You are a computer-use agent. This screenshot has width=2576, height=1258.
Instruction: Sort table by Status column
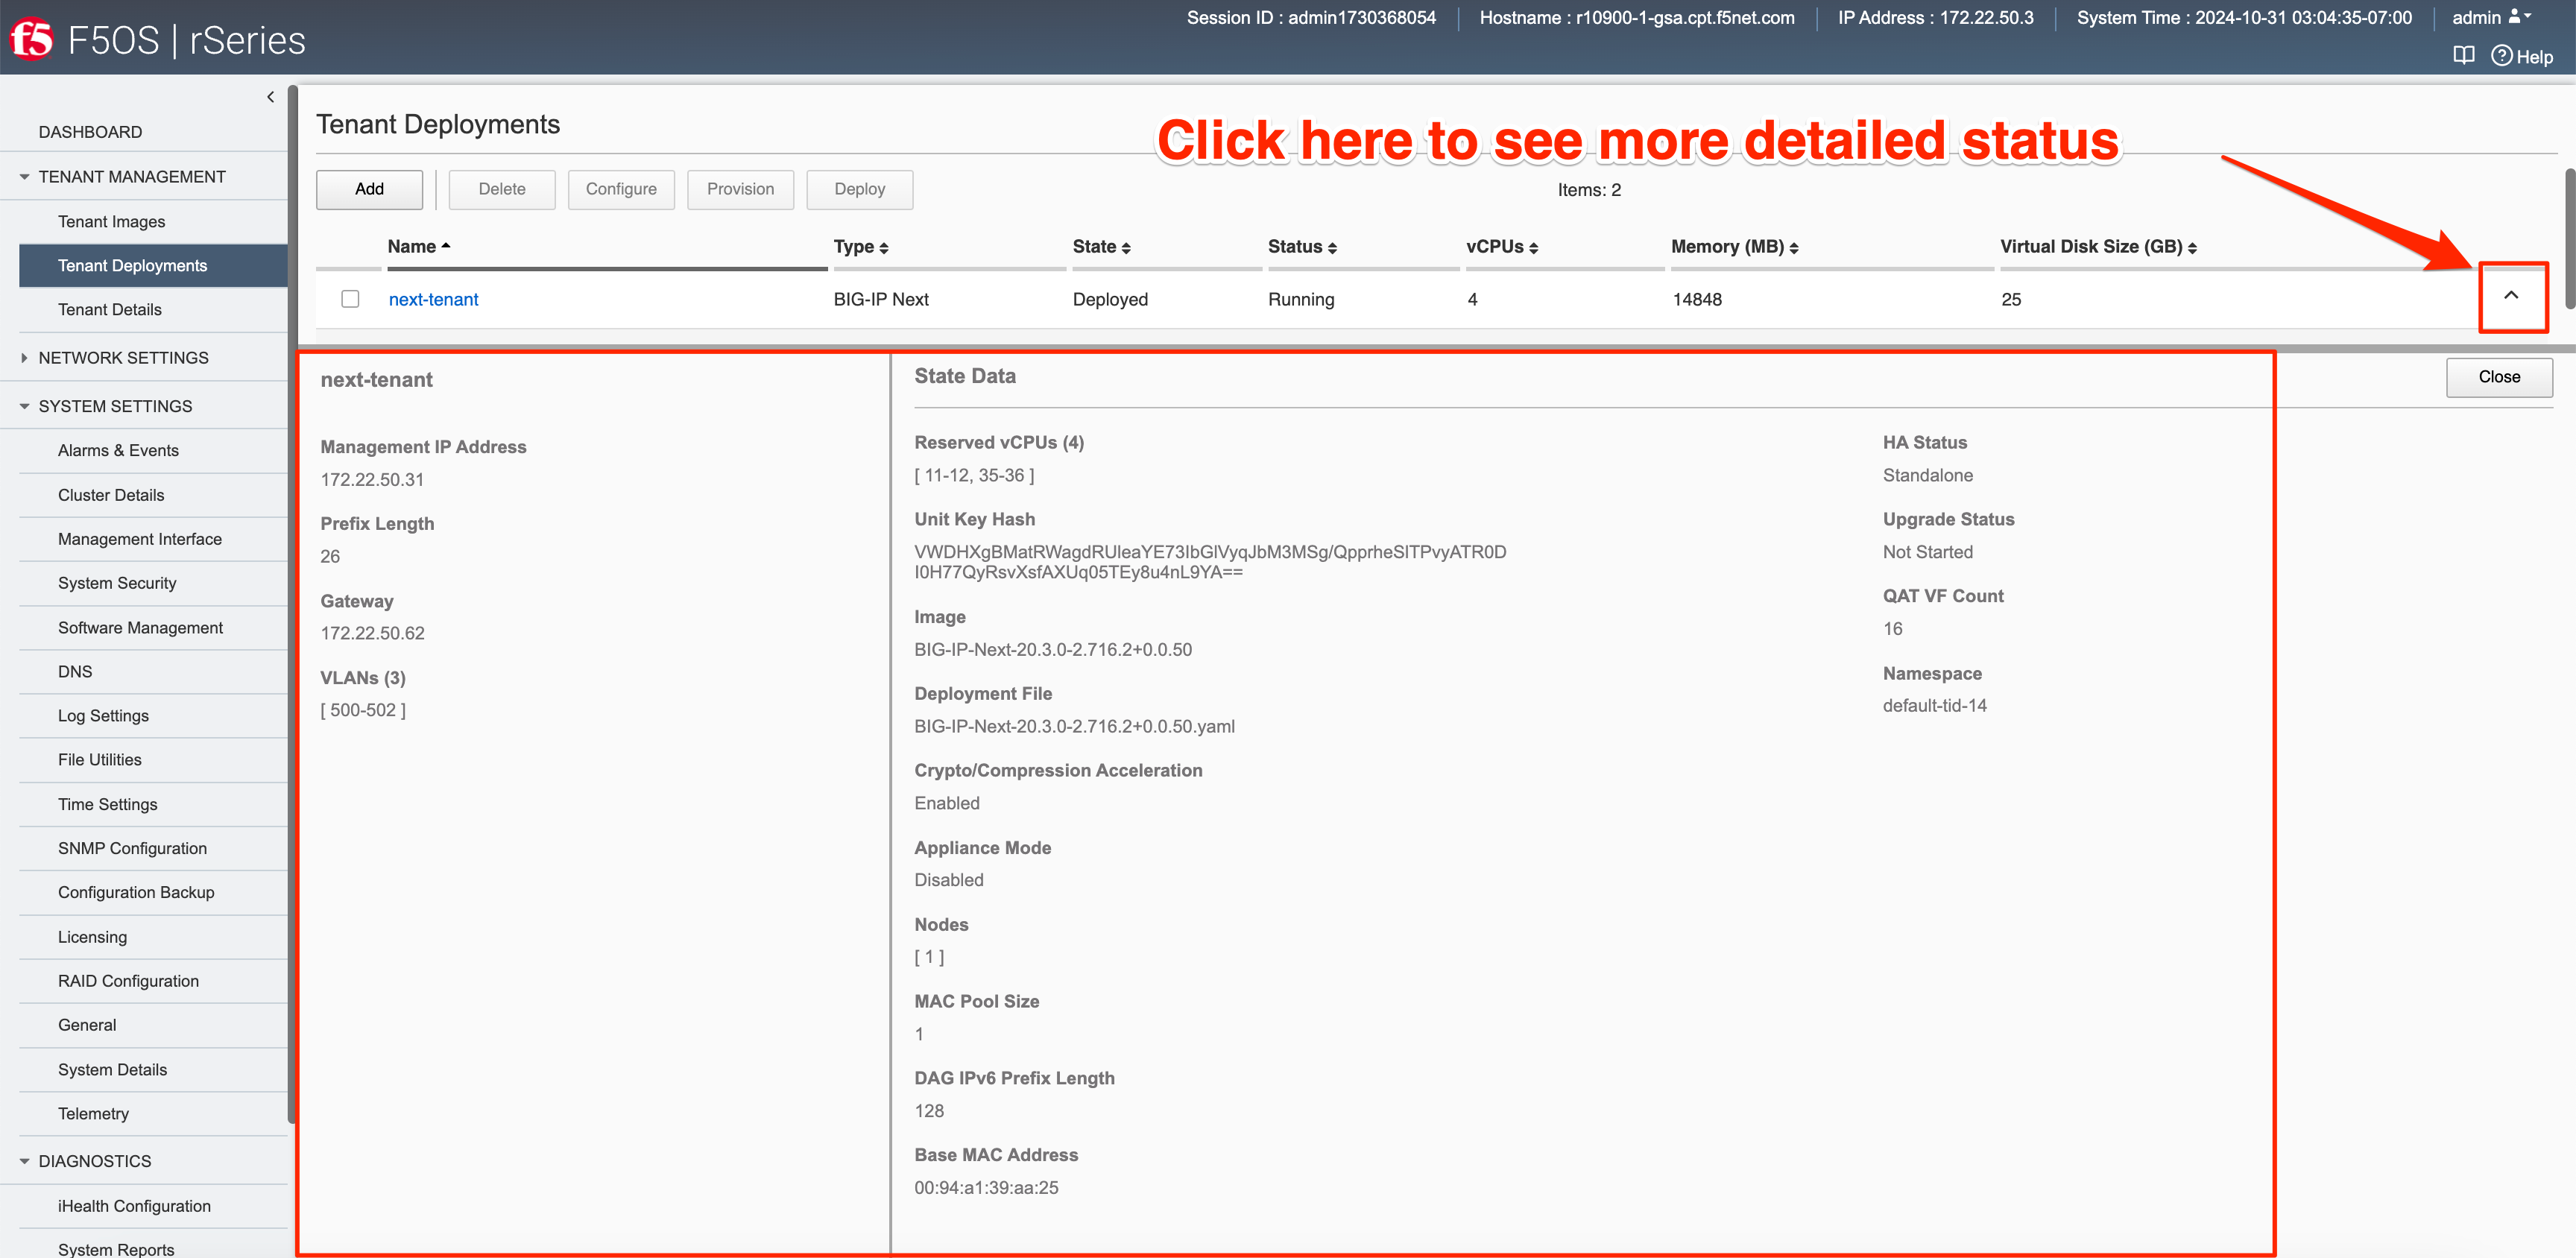(1302, 247)
